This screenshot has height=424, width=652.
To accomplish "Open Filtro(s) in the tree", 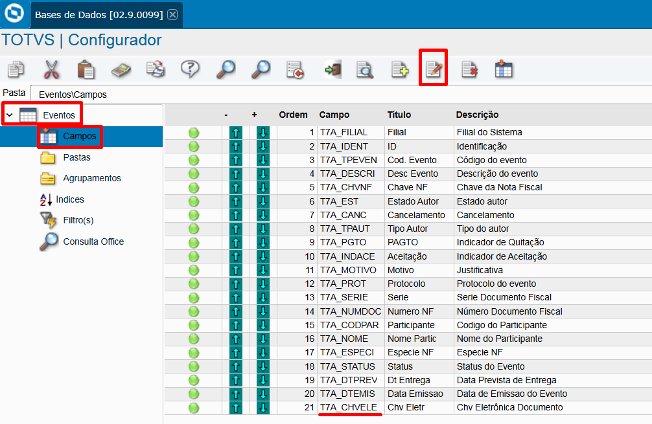I will pyautogui.click(x=78, y=220).
